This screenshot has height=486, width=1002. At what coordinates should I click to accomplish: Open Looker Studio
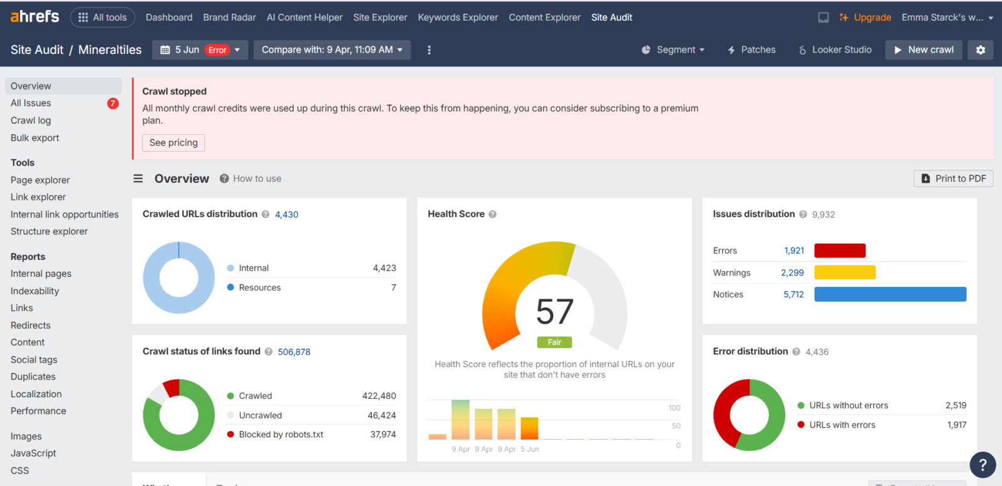[835, 50]
